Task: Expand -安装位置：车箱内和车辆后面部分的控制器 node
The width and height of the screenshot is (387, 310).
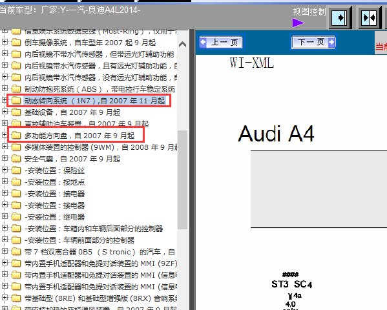Action: click(x=5, y=228)
